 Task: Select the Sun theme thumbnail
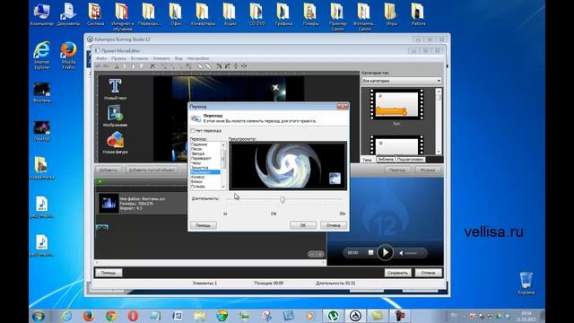pyautogui.click(x=396, y=105)
